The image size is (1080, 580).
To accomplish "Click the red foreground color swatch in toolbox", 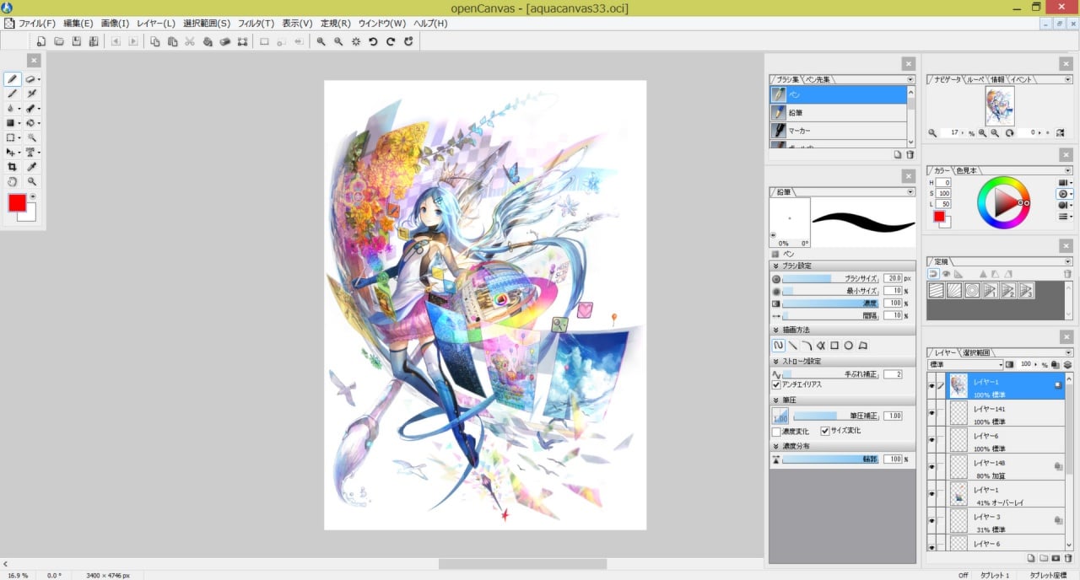I will [17, 203].
